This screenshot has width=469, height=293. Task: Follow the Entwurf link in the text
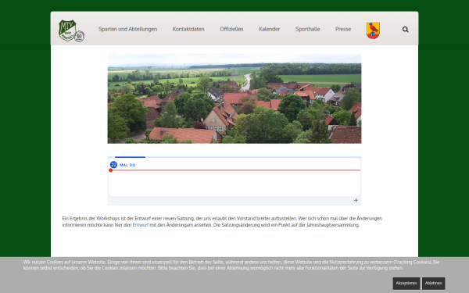point(140,225)
